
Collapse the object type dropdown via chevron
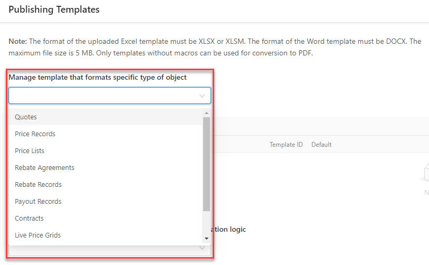point(202,96)
